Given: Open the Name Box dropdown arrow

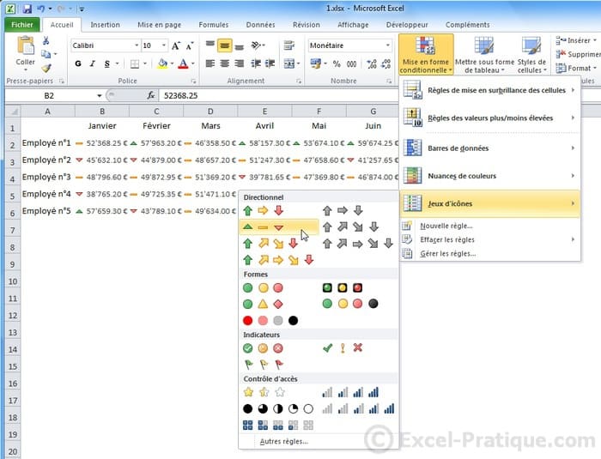Looking at the screenshot, I should pyautogui.click(x=100, y=95).
